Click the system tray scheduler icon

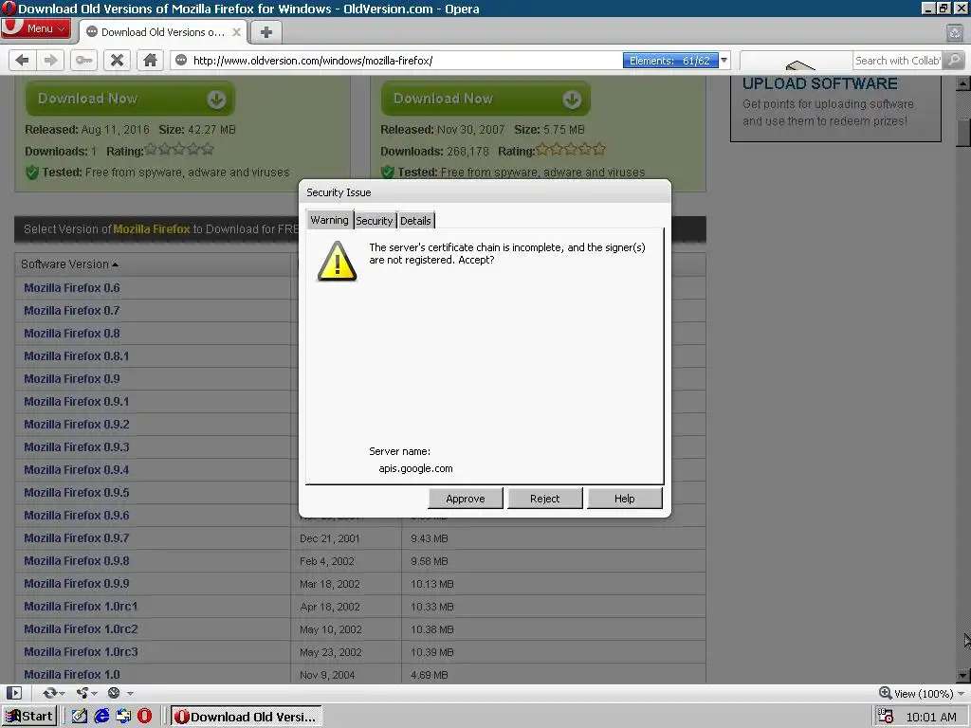(886, 717)
